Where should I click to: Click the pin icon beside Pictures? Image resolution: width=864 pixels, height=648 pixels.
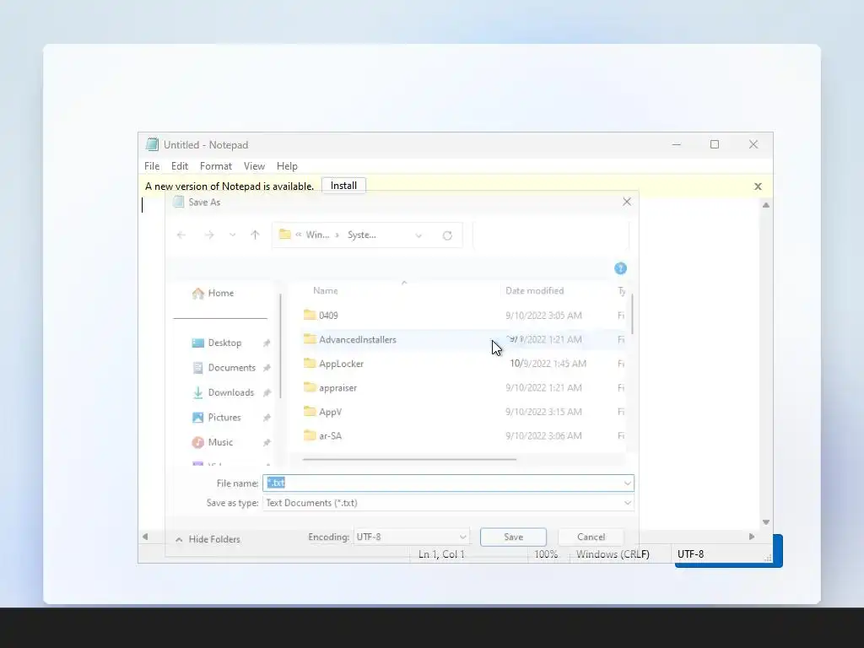(267, 418)
